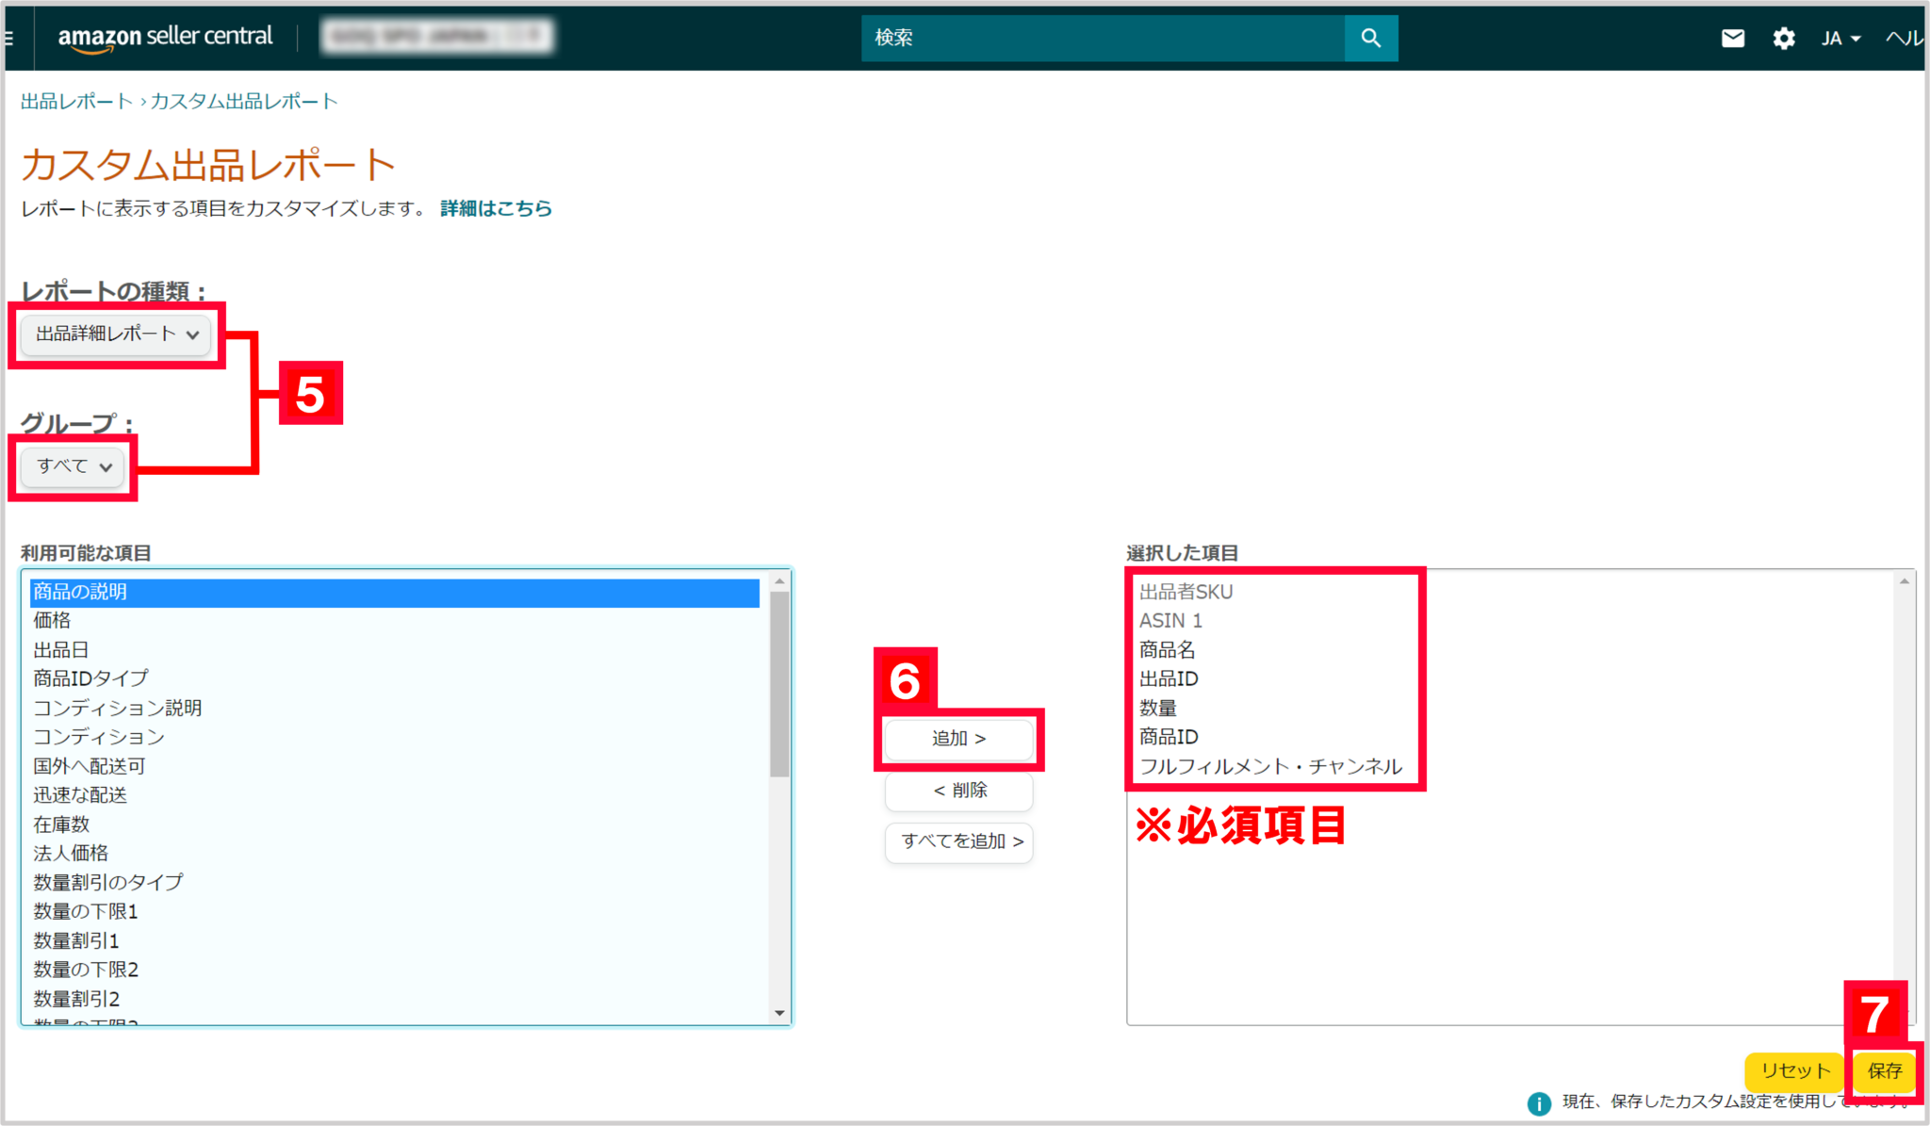This screenshot has height=1126, width=1930.
Task: Click the 削除 button to remove an item
Action: tap(958, 791)
